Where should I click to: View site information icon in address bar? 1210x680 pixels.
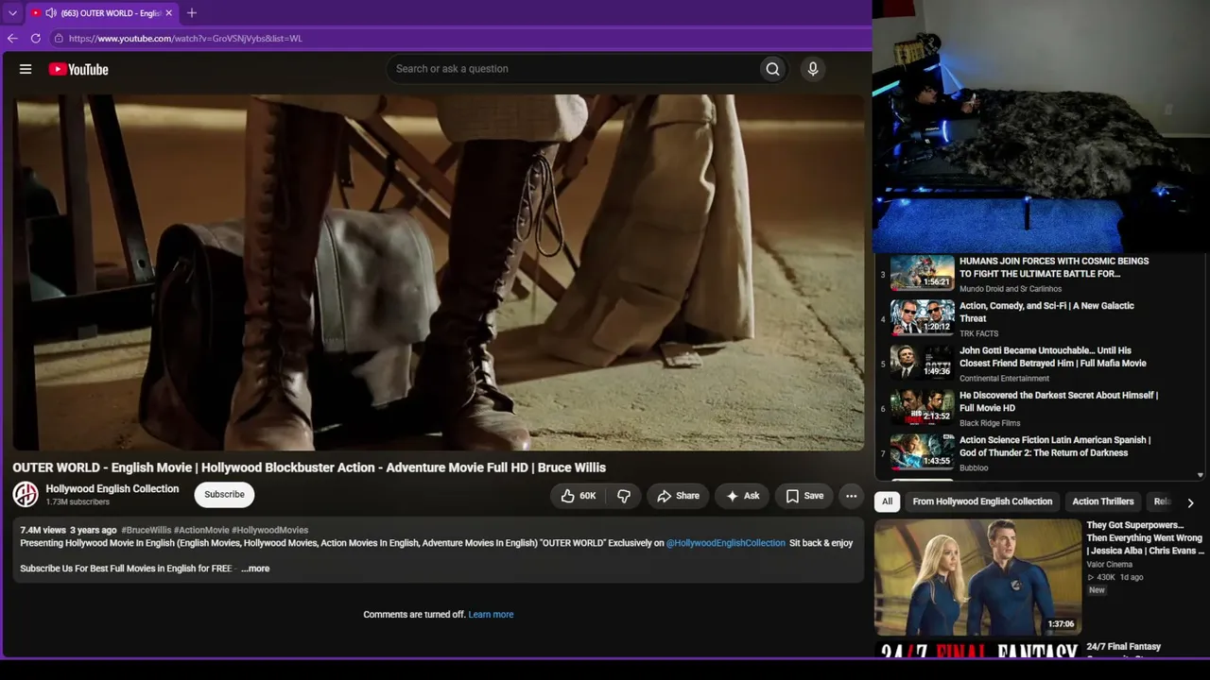(x=59, y=39)
